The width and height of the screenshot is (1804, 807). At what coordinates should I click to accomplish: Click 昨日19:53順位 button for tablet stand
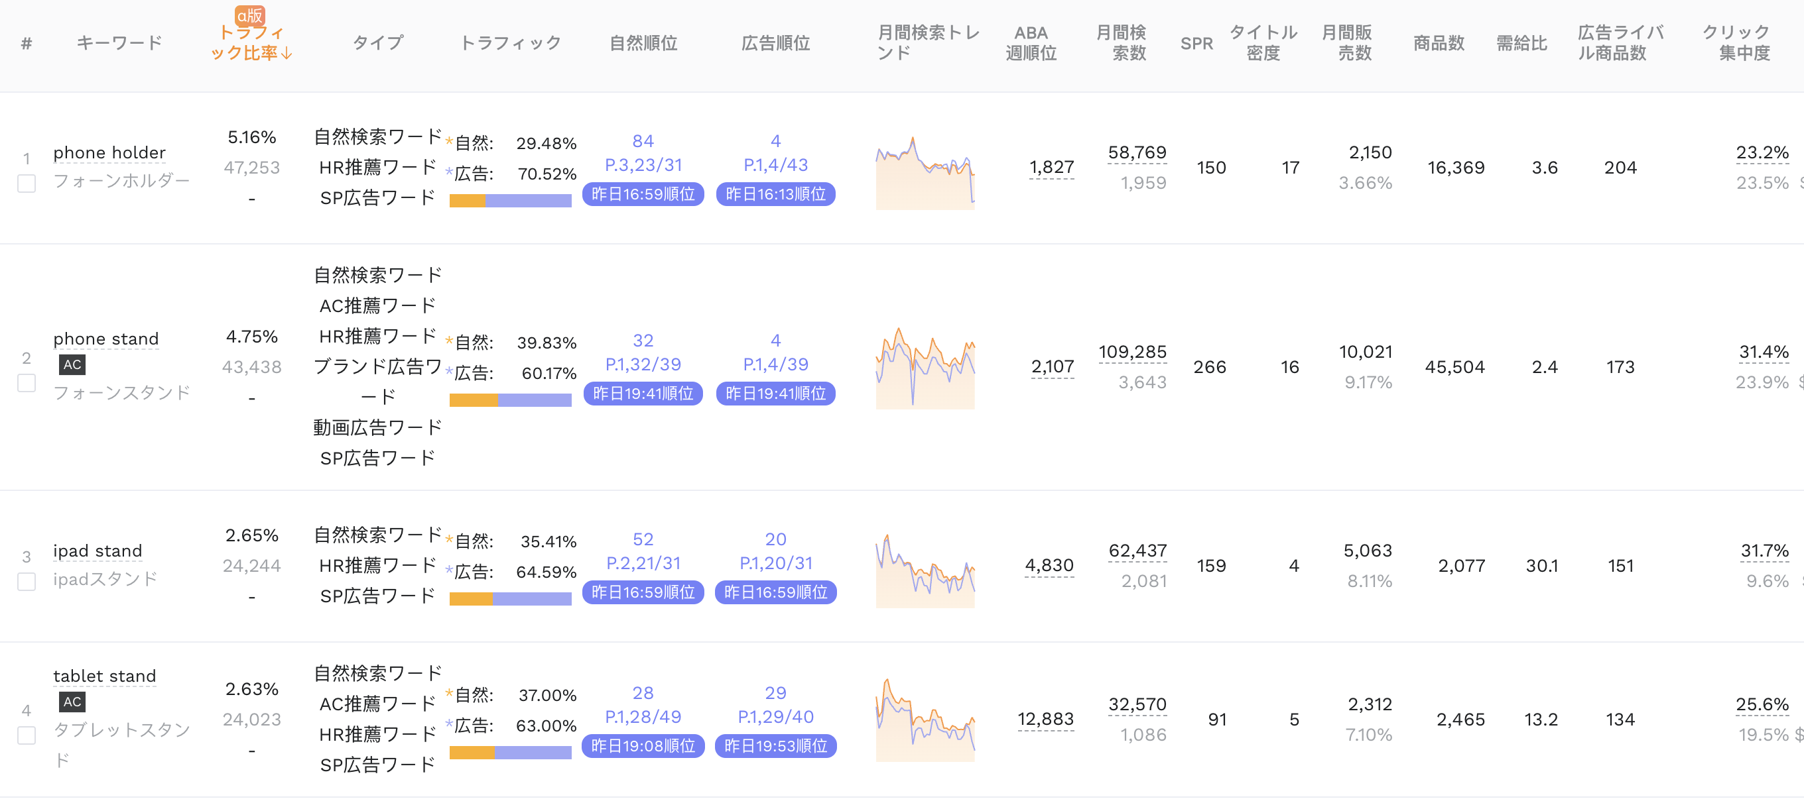tap(775, 747)
